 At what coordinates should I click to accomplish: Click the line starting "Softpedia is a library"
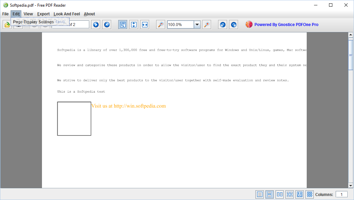182,50
